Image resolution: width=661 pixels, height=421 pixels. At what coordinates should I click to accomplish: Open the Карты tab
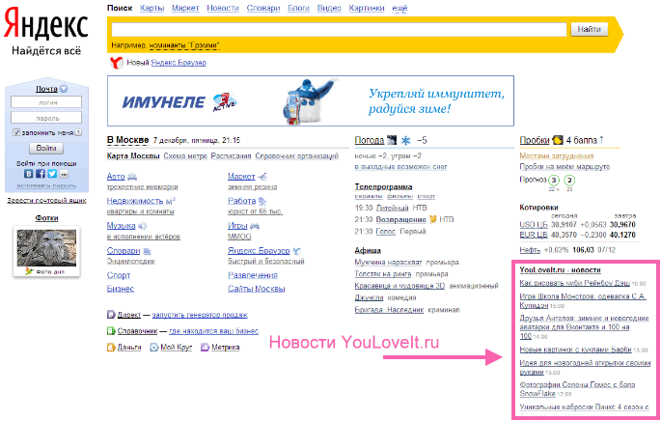[x=152, y=8]
